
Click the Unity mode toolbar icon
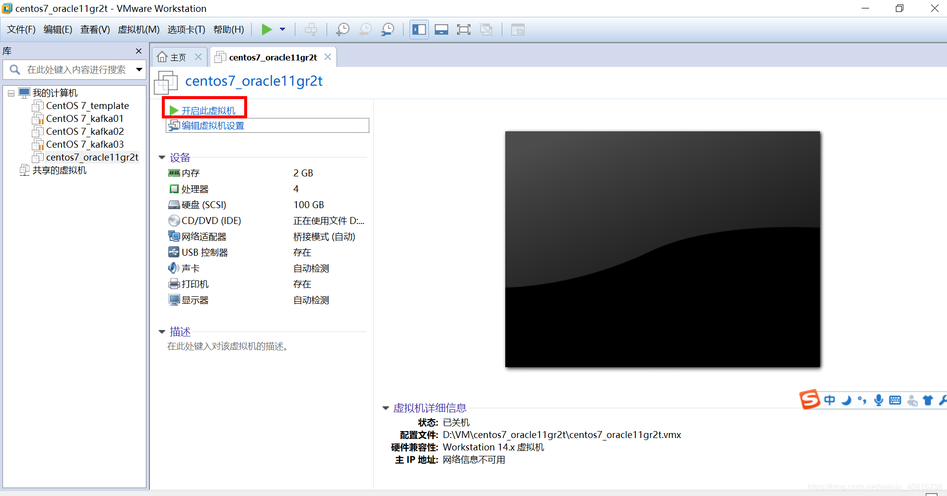click(x=486, y=30)
